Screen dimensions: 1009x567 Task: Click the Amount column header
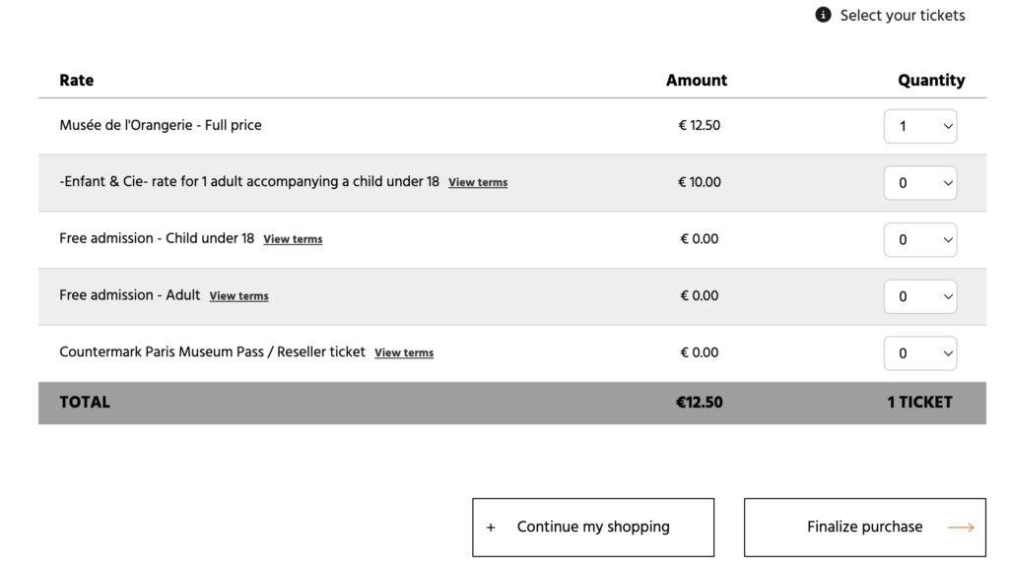point(697,81)
